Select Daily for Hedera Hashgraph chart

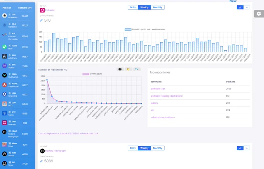pos(133,148)
